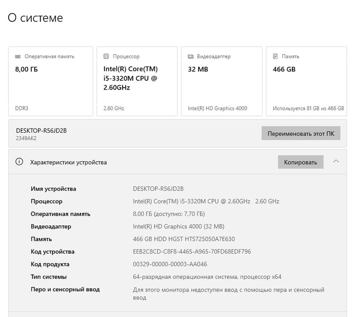Select pen and touch input description text
The height and width of the screenshot is (317, 353).
(229, 293)
